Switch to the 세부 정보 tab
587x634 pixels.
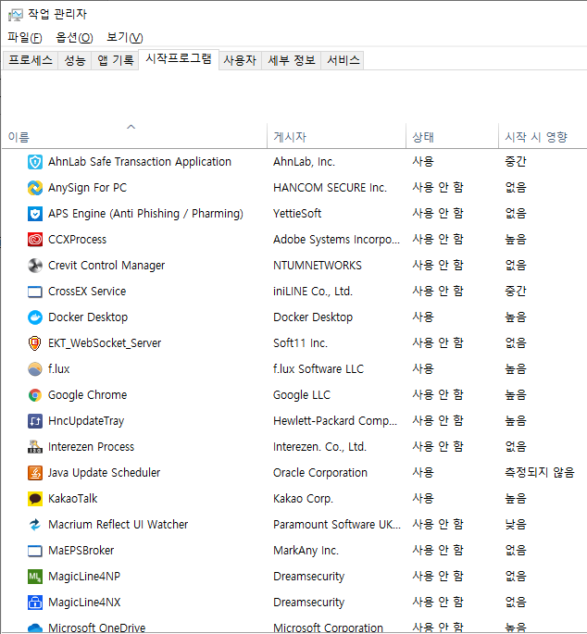tap(292, 60)
